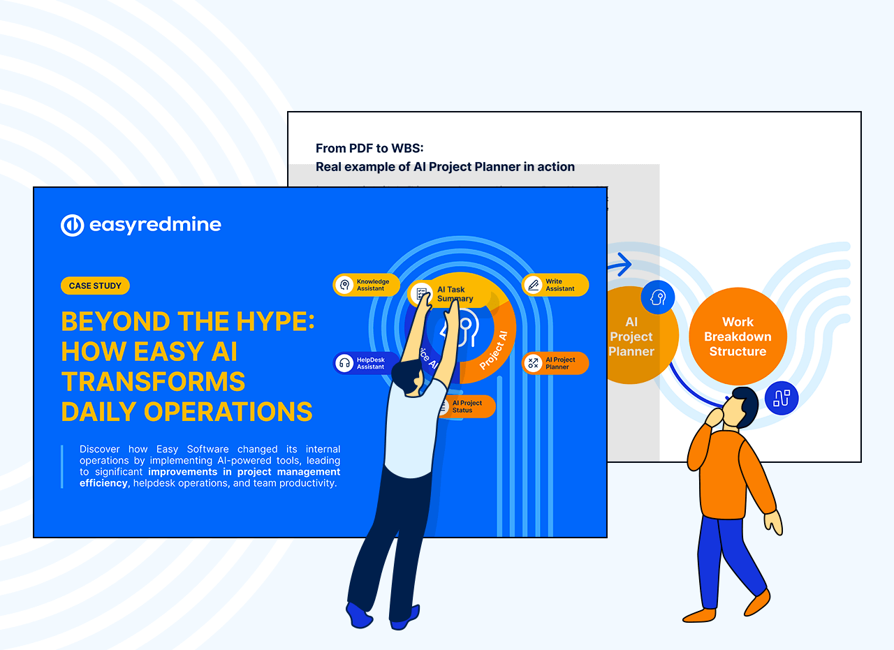Viewport: 894px width, 650px height.
Task: Click the Write Assistant pencil icon
Action: (534, 285)
